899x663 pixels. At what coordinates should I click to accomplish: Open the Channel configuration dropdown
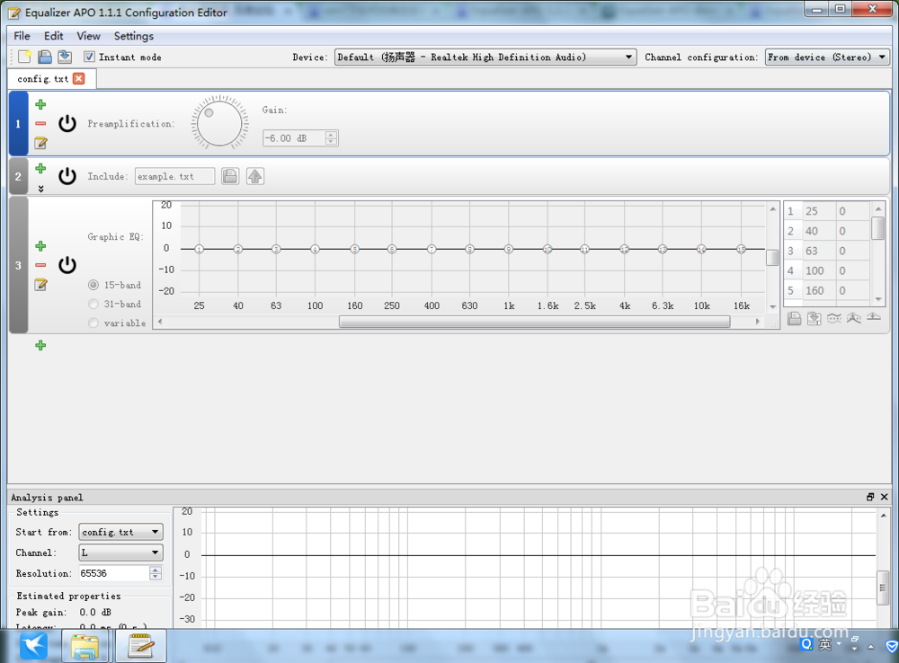pos(827,57)
